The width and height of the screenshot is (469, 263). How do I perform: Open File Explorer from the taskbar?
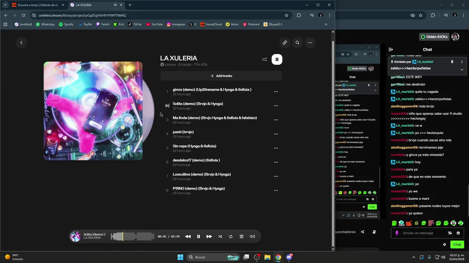(x=267, y=257)
